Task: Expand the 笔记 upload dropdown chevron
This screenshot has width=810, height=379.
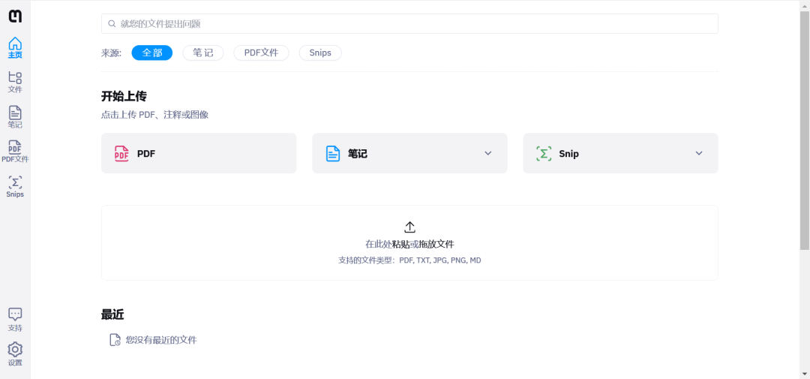Action: pos(487,153)
